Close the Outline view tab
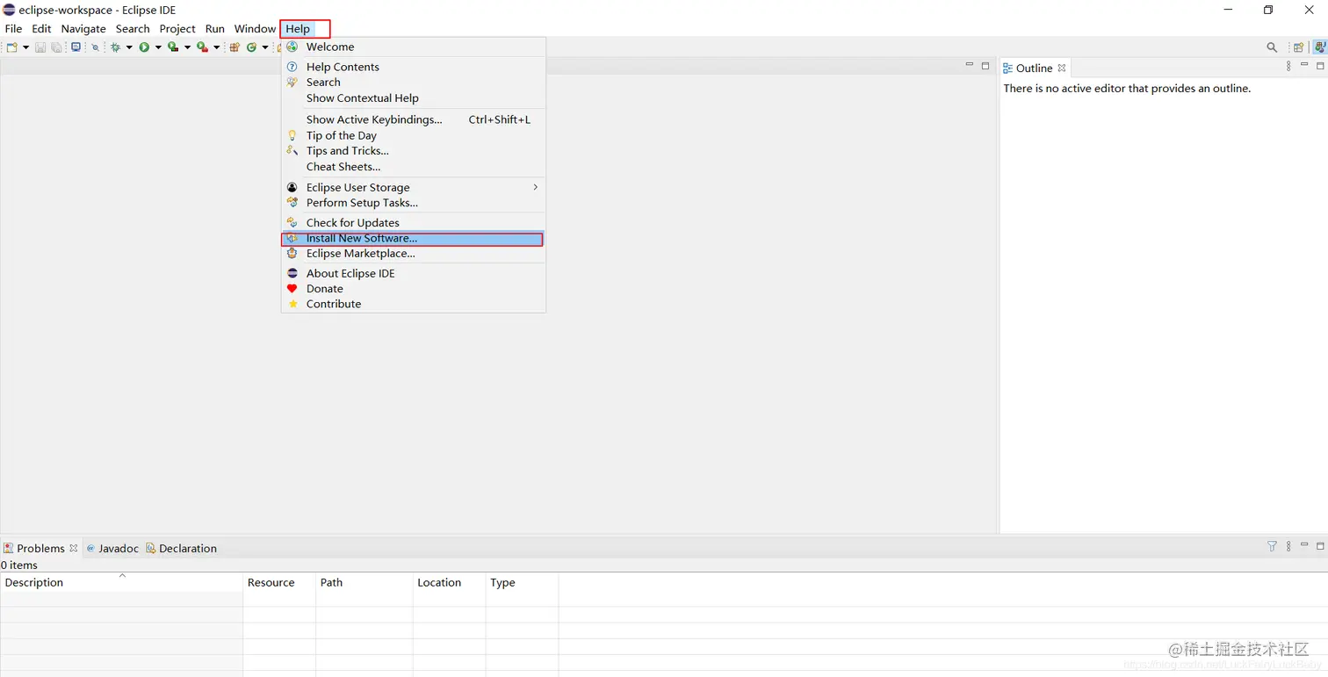The height and width of the screenshot is (677, 1328). (x=1062, y=68)
